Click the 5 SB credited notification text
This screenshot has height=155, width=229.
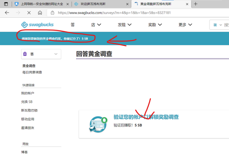[x=55, y=38]
